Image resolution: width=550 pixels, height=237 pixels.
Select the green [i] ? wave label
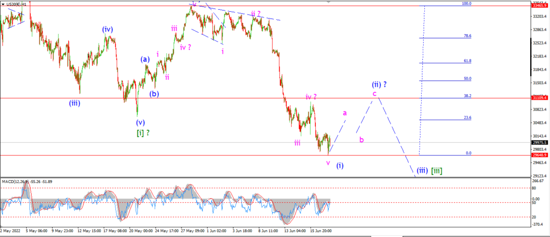point(143,132)
